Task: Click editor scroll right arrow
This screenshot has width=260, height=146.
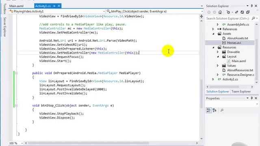Action: tap(197, 143)
